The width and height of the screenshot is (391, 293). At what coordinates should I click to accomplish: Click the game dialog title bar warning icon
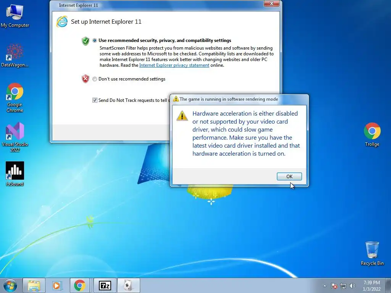pyautogui.click(x=176, y=99)
